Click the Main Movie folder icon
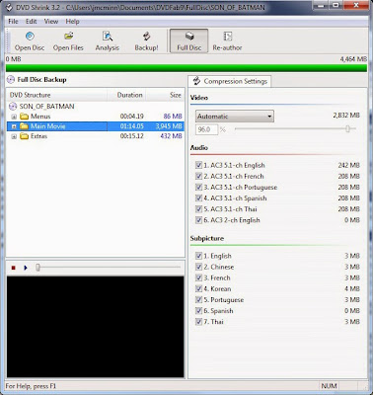Screen dimensions: 373x395 [x=24, y=126]
